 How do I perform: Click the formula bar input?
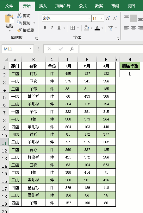[x=111, y=49]
